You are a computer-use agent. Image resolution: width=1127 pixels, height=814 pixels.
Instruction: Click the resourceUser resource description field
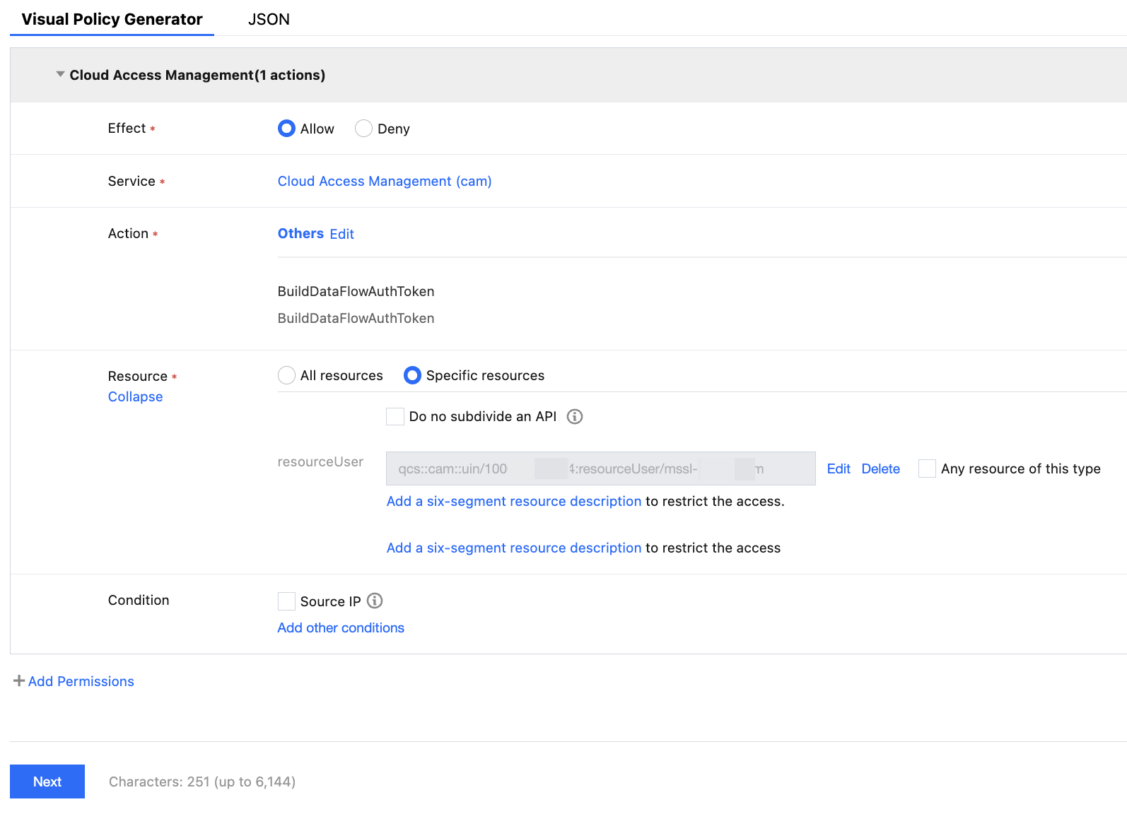(600, 468)
